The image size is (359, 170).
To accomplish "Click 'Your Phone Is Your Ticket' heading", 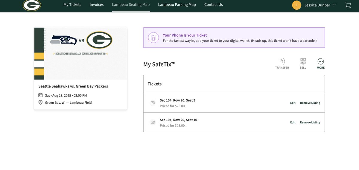I will coord(185,35).
